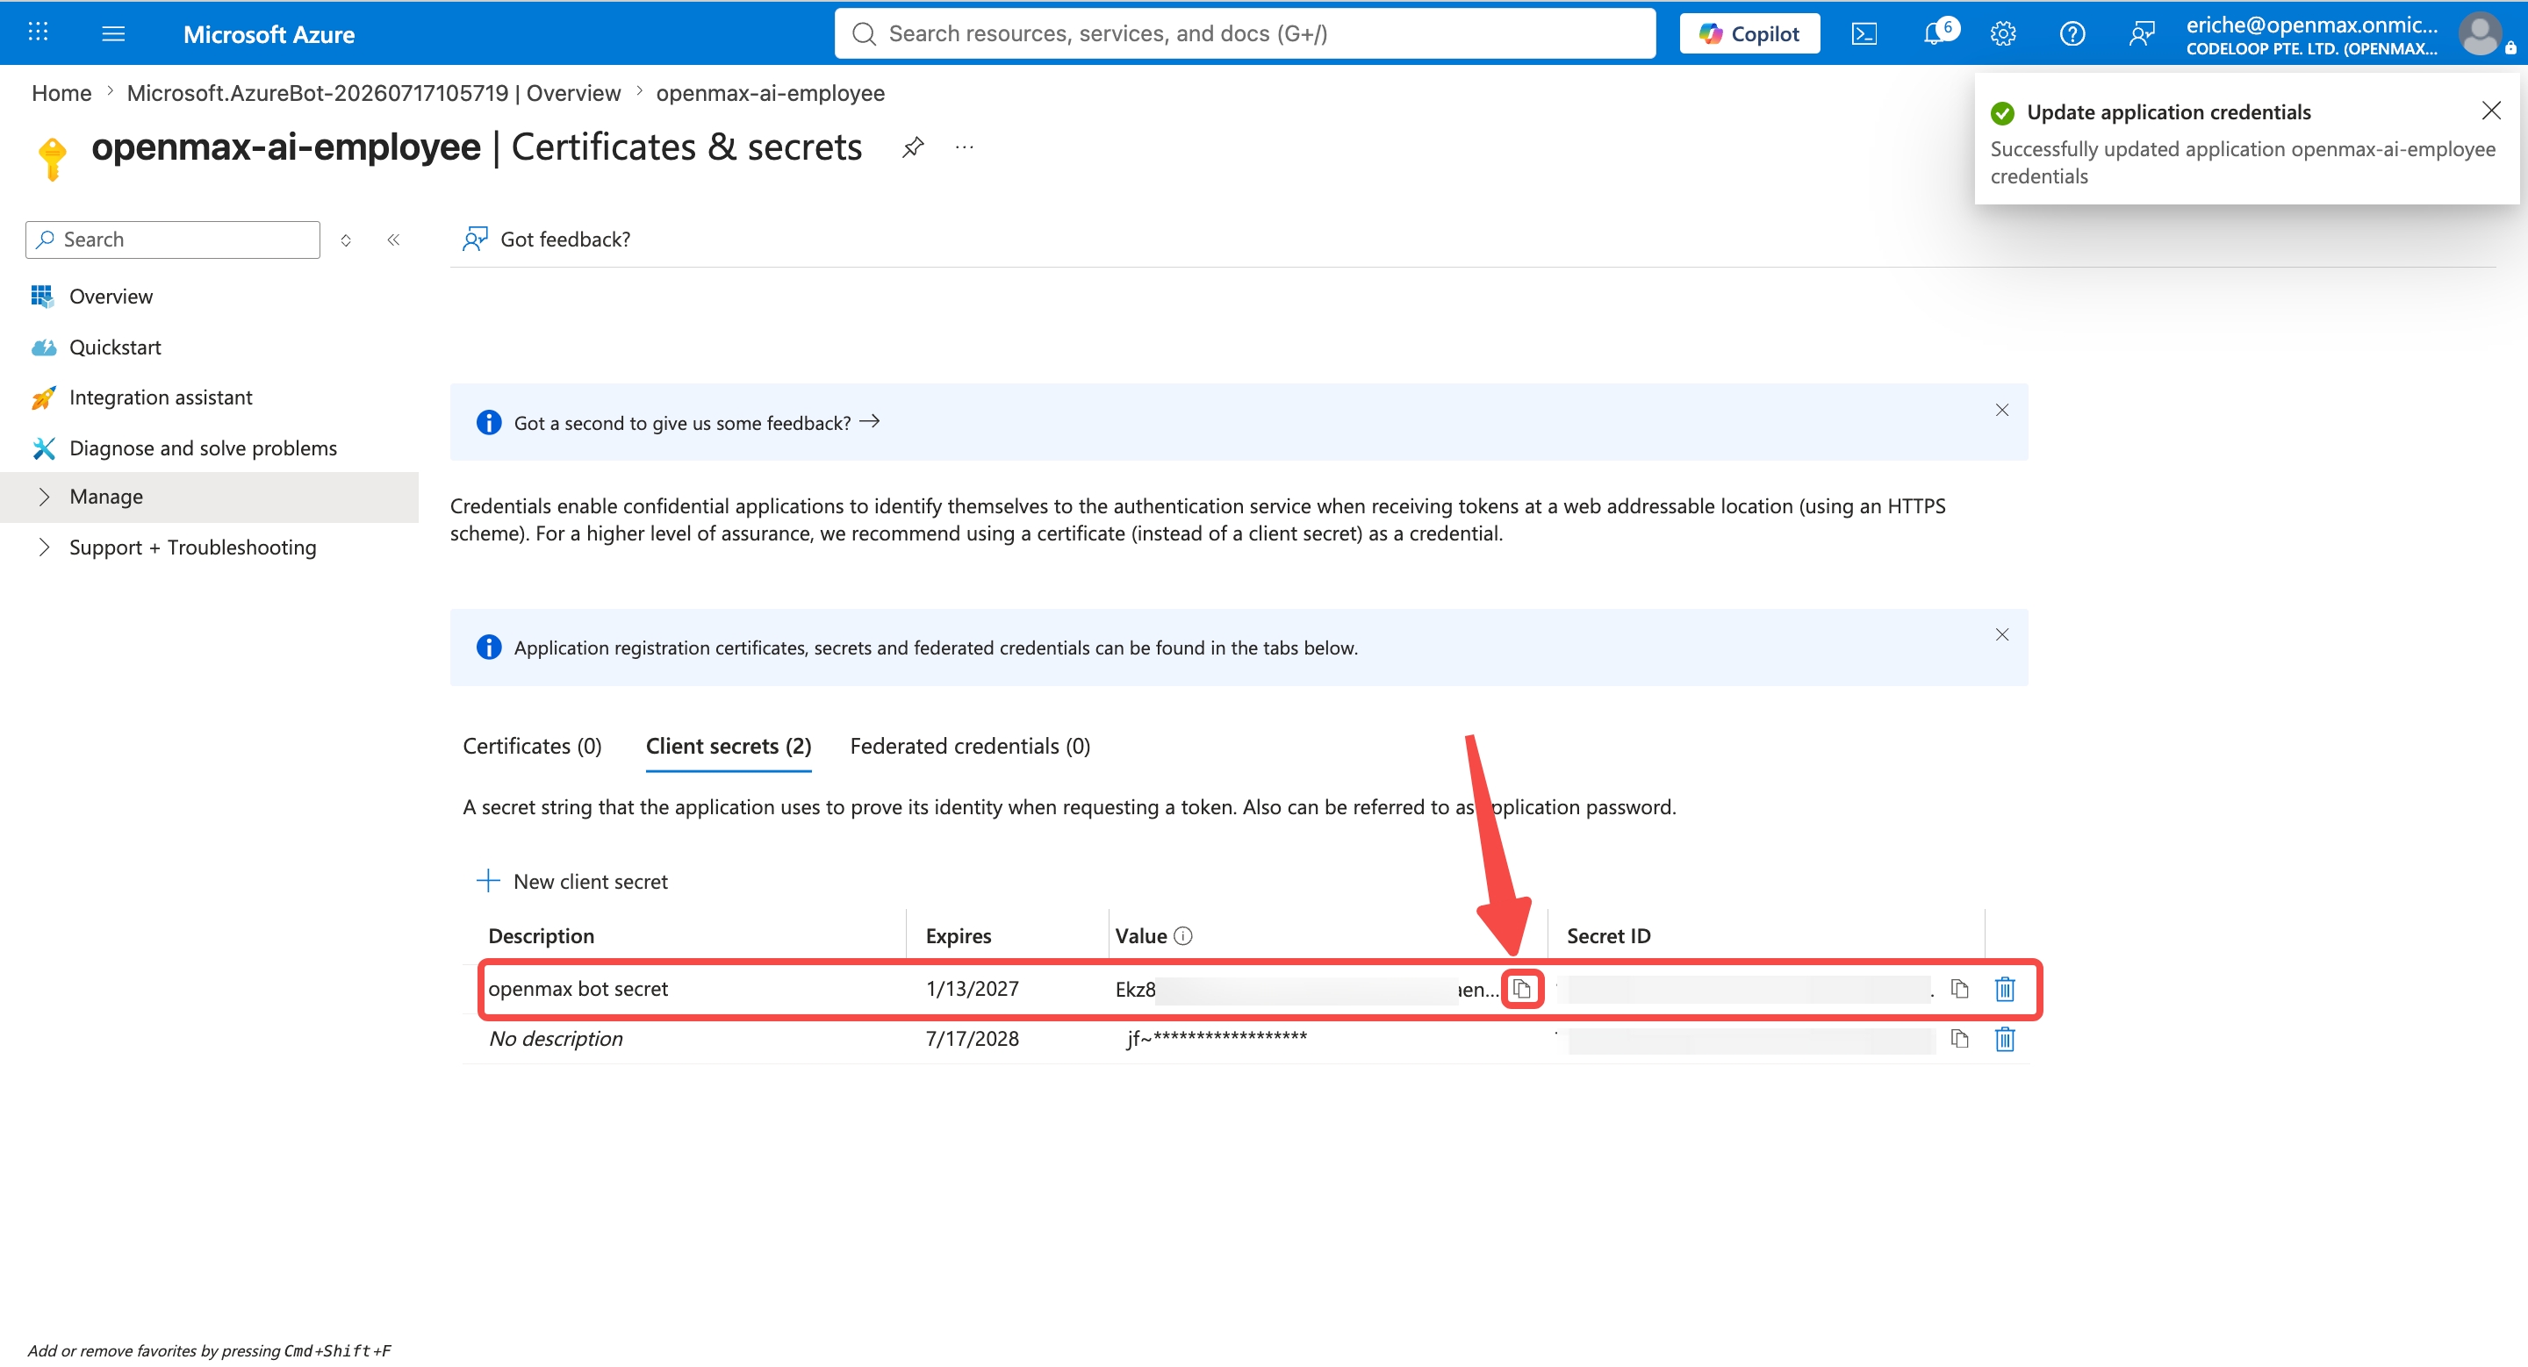Open the feedback survey link in banner
The height and width of the screenshot is (1367, 2528).
[x=697, y=423]
